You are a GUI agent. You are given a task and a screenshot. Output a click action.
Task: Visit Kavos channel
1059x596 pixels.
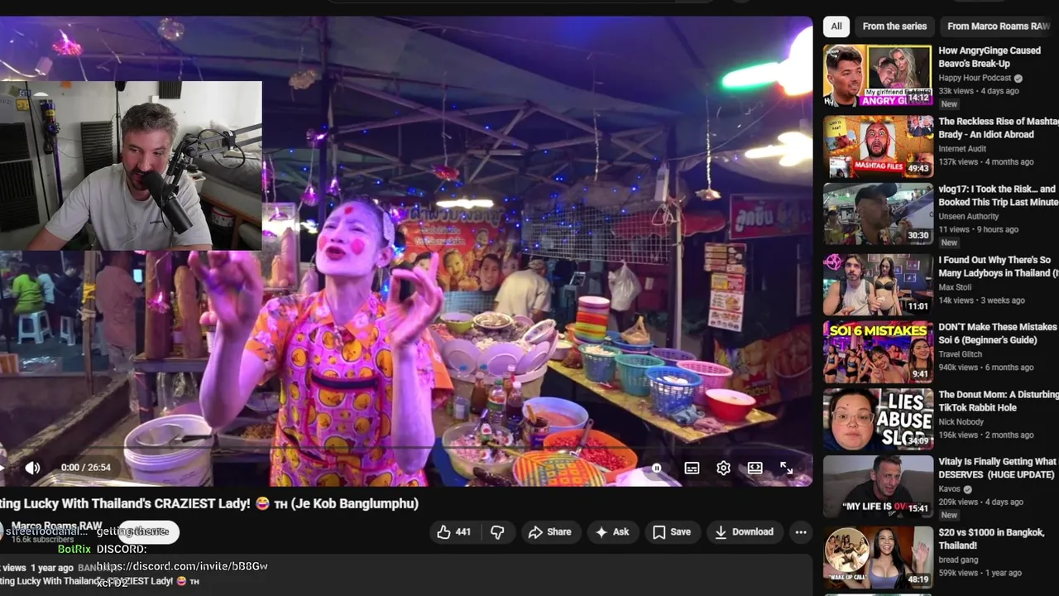(x=949, y=489)
